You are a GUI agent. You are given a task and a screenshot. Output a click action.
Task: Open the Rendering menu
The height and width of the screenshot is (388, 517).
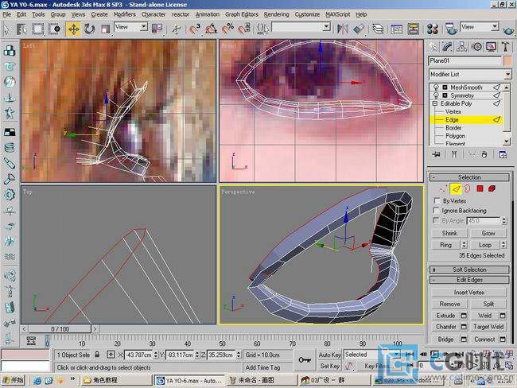(x=276, y=14)
